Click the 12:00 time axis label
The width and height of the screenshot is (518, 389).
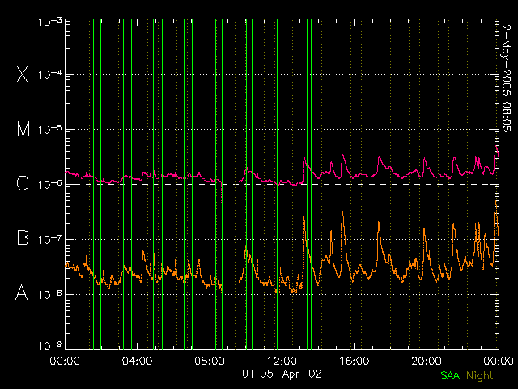pos(282,361)
